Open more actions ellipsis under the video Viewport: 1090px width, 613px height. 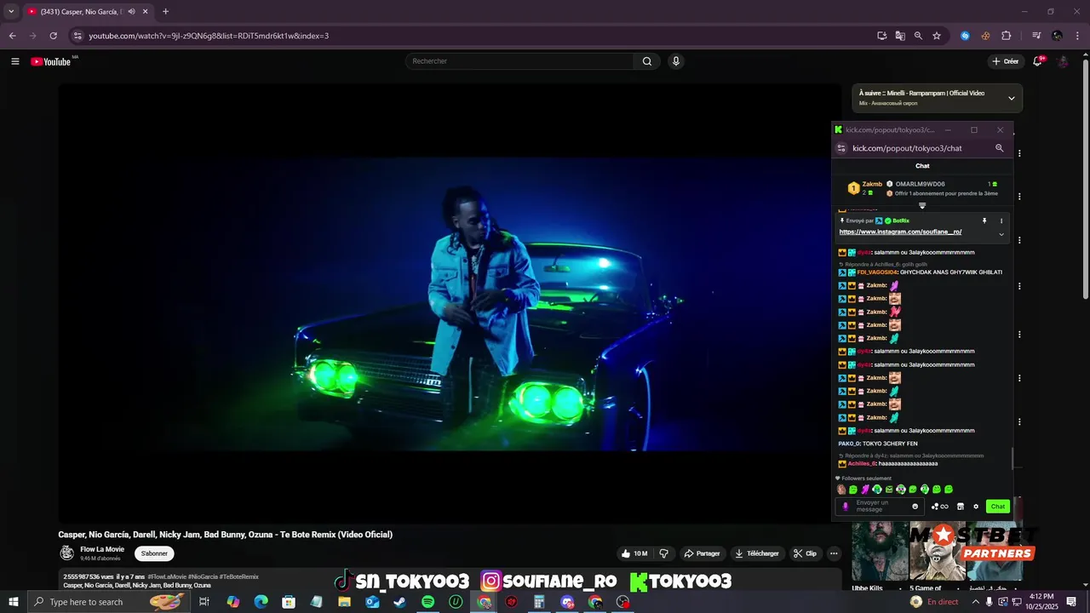(834, 553)
